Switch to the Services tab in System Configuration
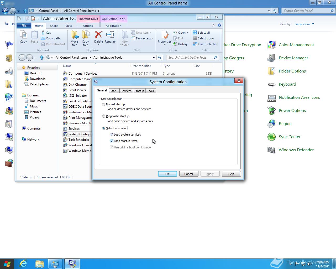Screen dimensions: 336x269 coord(126,91)
